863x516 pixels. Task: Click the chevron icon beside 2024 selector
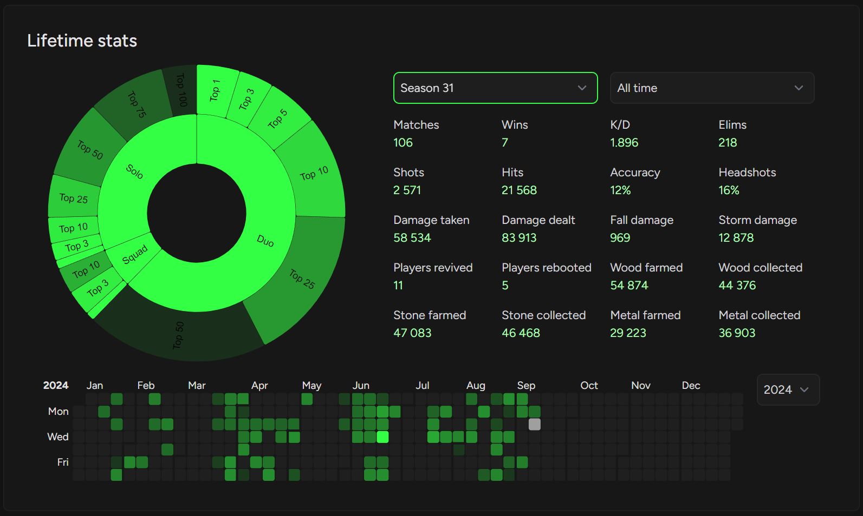(804, 390)
